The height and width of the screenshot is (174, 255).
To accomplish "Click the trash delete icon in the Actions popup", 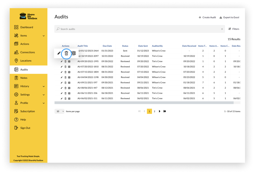I will click(x=66, y=53).
